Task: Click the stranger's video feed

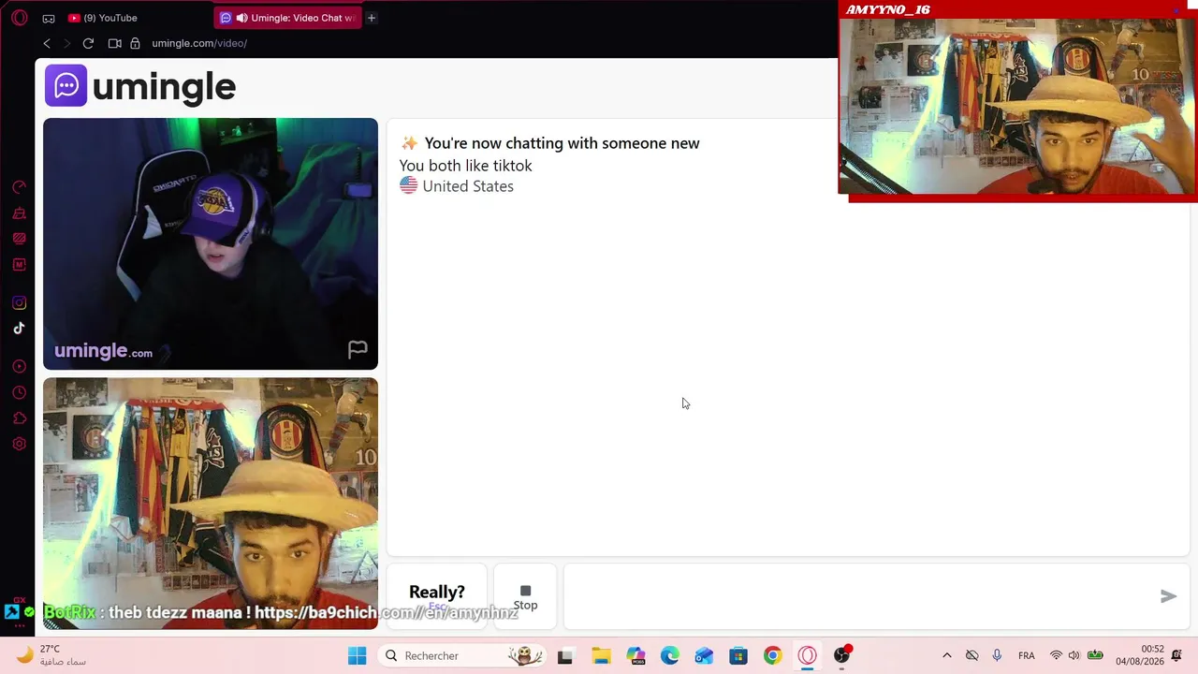Action: pyautogui.click(x=211, y=243)
